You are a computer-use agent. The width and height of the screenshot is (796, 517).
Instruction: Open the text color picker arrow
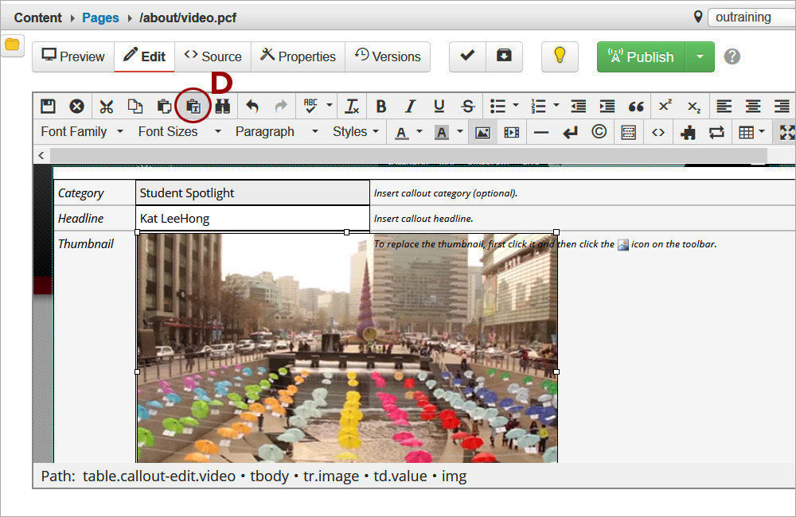click(419, 132)
